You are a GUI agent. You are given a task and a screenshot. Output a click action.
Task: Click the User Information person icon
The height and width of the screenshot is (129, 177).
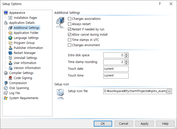click(10, 63)
